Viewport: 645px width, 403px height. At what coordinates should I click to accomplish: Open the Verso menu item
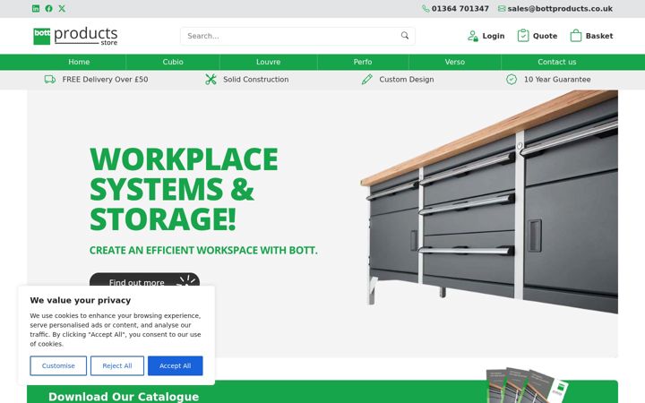pos(454,62)
